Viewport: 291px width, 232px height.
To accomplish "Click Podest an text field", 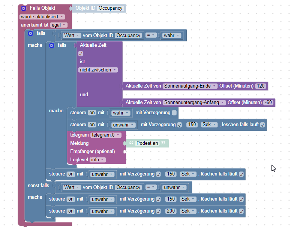I will pyautogui.click(x=147, y=143).
